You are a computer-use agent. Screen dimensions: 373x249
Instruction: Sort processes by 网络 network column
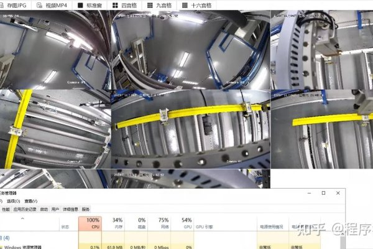point(163,223)
